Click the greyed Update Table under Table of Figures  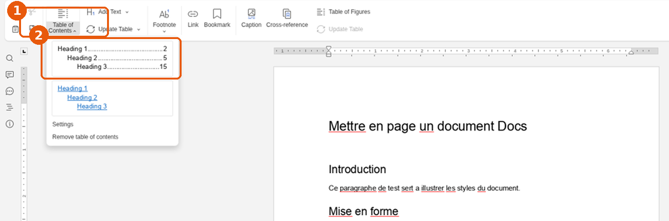pos(340,29)
